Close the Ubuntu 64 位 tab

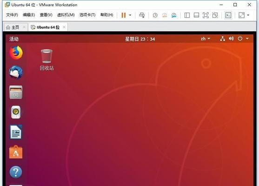64,27
